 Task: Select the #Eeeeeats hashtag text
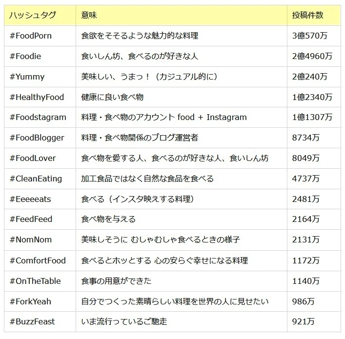pos(30,199)
